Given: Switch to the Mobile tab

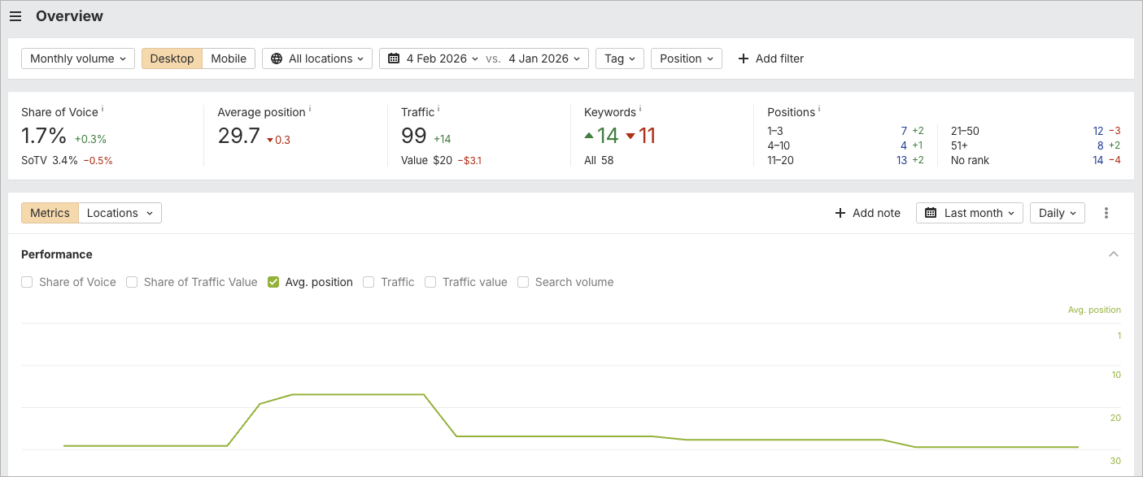Looking at the screenshot, I should 229,58.
